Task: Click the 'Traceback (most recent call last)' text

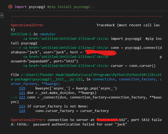Action: (x=128, y=25)
